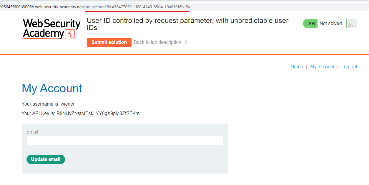Click the lab title heading text
Viewport: 369px width, 185px height.
187,24
